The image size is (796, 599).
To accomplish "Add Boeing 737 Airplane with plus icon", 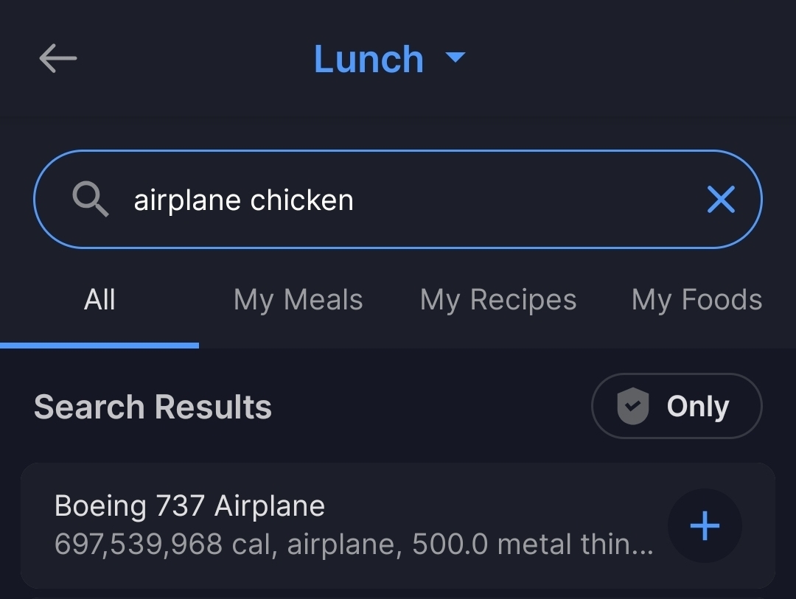I will coord(704,526).
